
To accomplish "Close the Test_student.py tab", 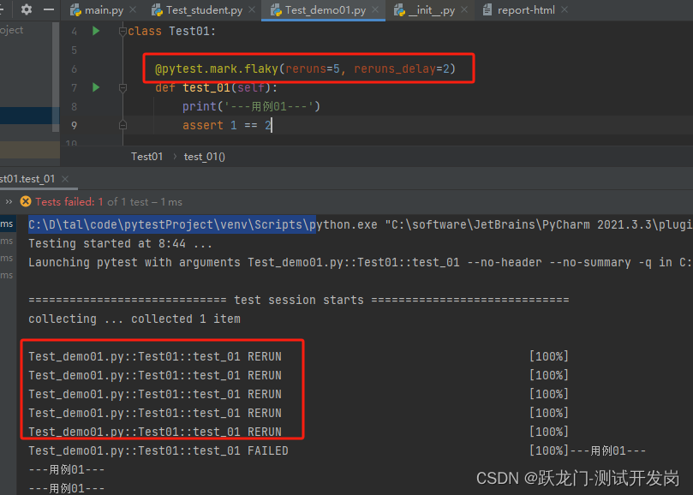I will coord(252,9).
